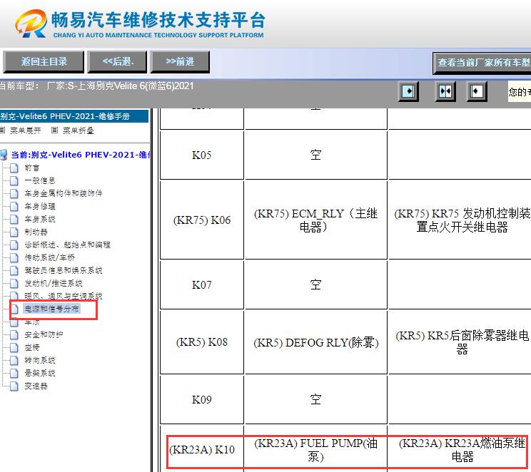Viewport: 531px width, 472px height.
Task: Click page icon beside 车身修理
Action: coord(14,206)
